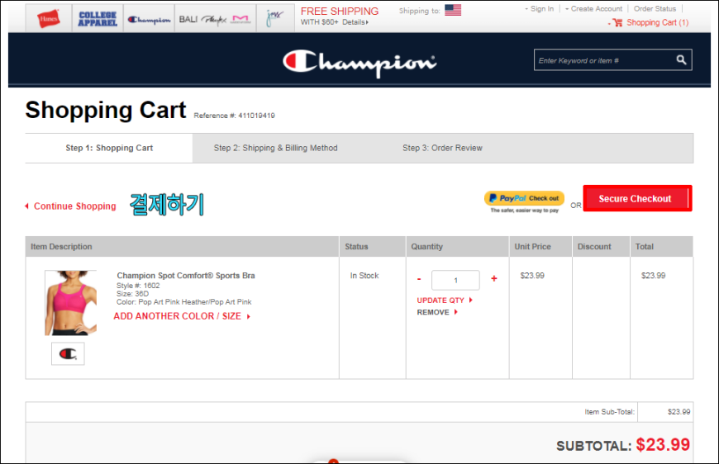Click the Size: 36D text
Image resolution: width=719 pixels, height=464 pixels.
coord(132,294)
